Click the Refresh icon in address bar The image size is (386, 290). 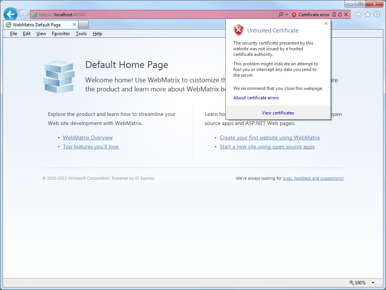340,15
